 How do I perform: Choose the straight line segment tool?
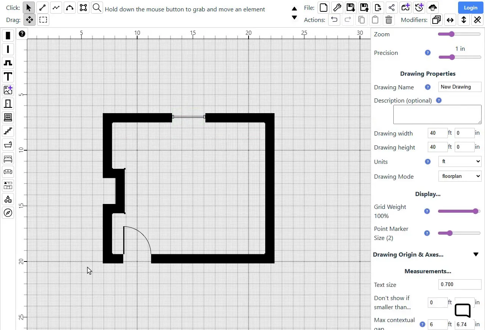click(42, 8)
